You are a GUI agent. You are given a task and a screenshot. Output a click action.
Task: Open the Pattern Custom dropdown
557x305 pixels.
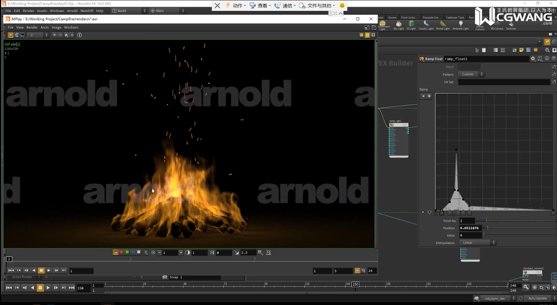tap(471, 74)
